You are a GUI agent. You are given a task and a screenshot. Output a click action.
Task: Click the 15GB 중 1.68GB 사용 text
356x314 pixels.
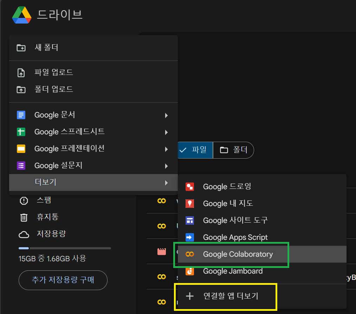(52, 258)
